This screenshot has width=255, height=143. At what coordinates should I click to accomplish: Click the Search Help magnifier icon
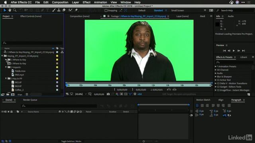(x=218, y=10)
